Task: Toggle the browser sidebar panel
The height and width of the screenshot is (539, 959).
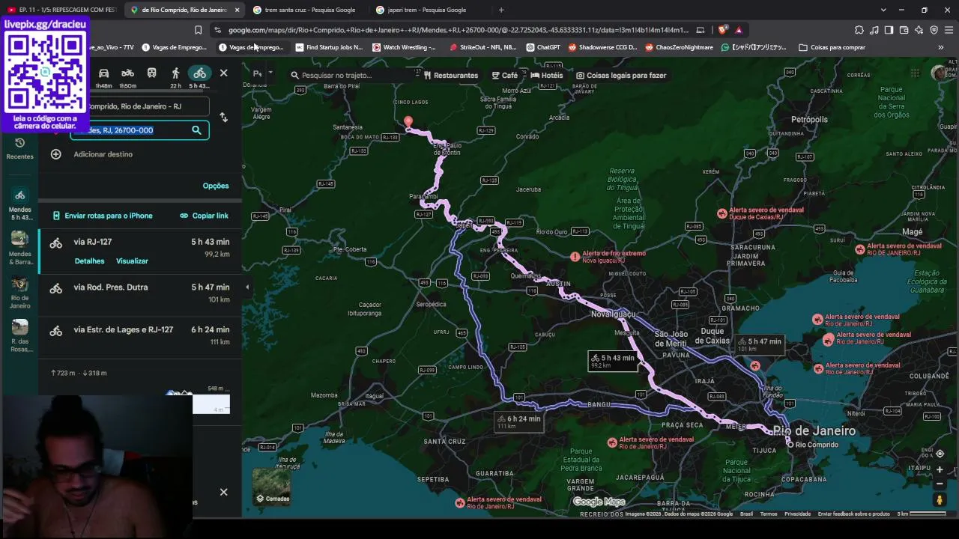Action: (x=889, y=30)
